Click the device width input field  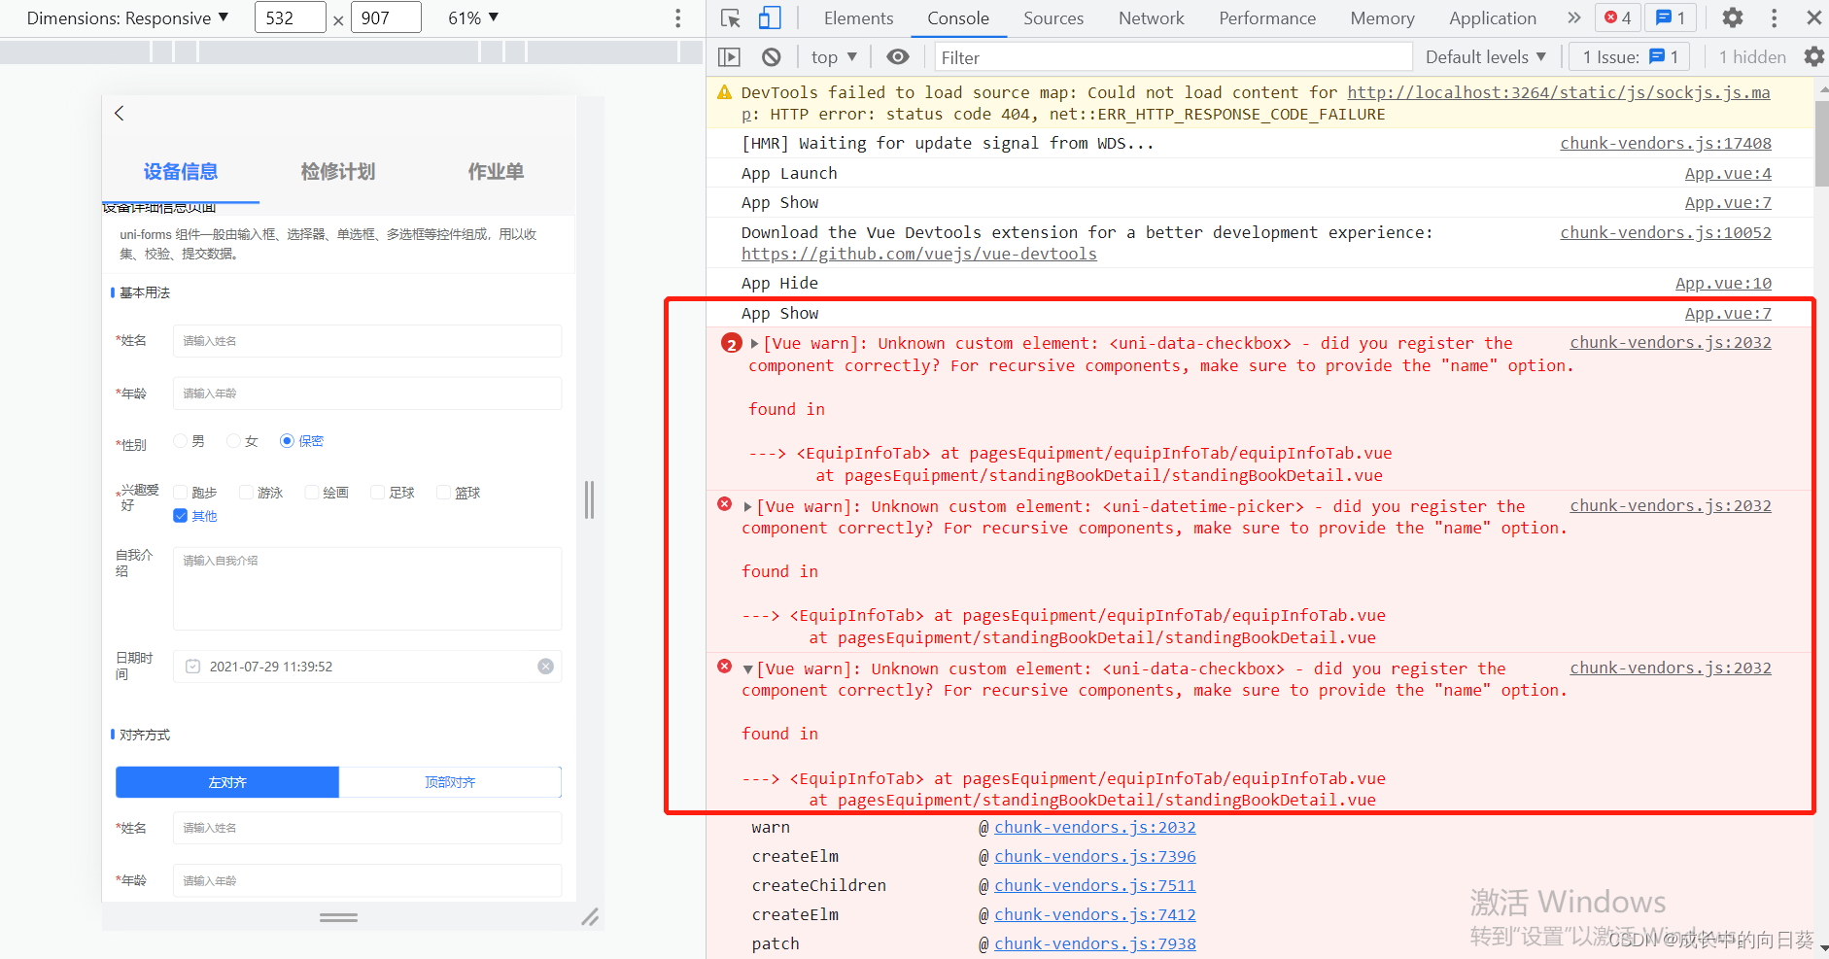(x=290, y=17)
